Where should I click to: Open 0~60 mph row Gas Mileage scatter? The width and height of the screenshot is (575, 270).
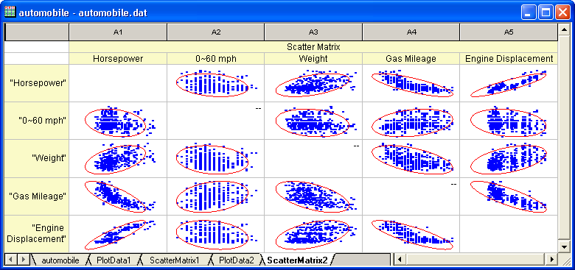411,121
